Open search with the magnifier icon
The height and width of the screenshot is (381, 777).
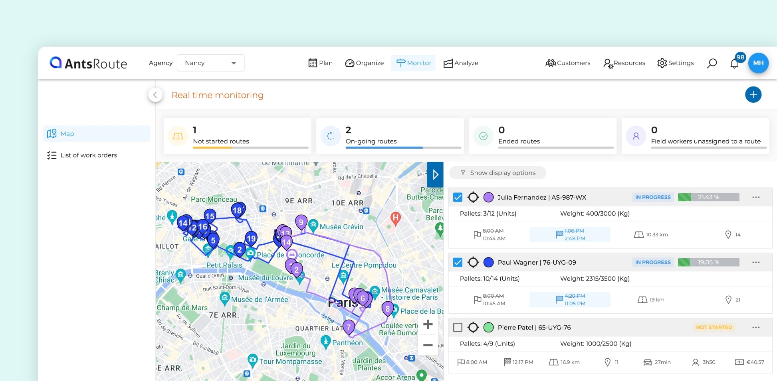(x=712, y=63)
